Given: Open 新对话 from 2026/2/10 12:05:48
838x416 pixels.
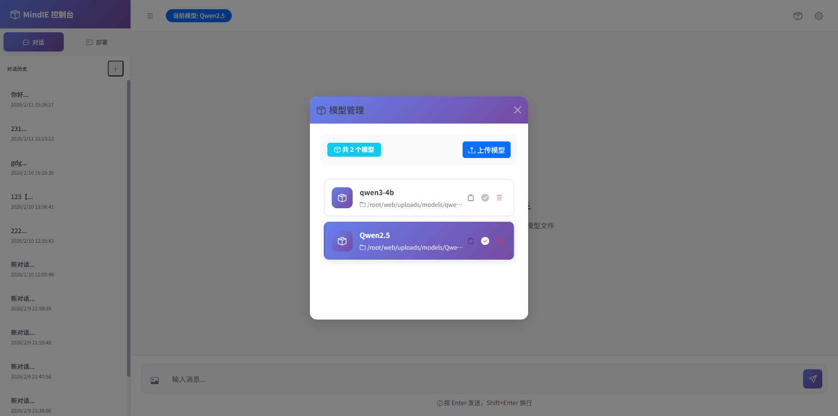Looking at the screenshot, I should click(x=64, y=269).
